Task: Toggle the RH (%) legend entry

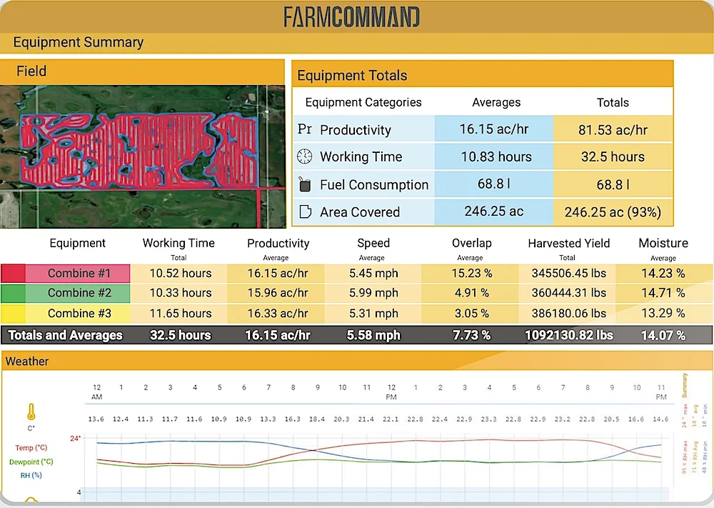Action: point(31,475)
